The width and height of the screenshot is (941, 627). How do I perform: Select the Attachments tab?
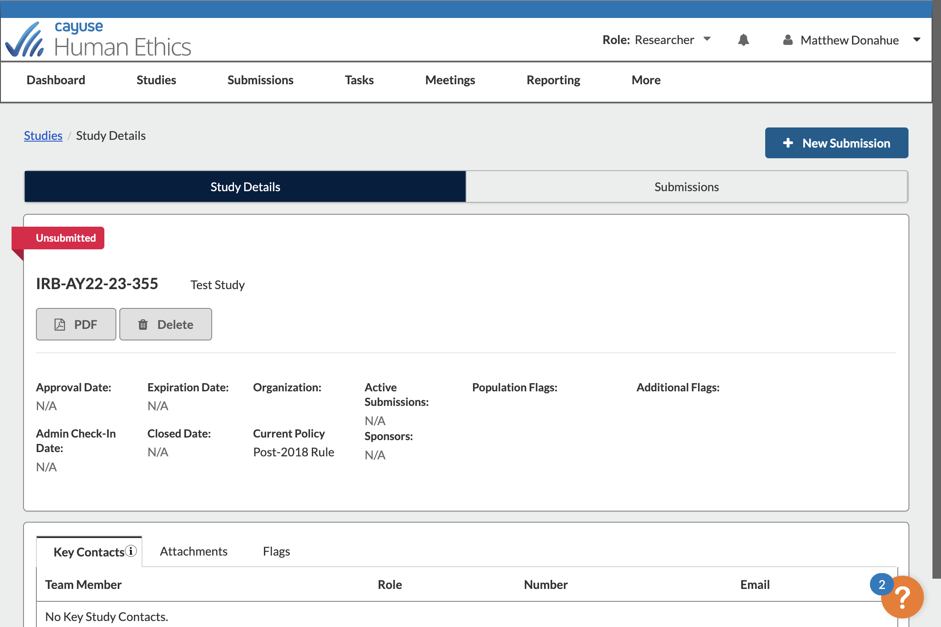pyautogui.click(x=194, y=551)
